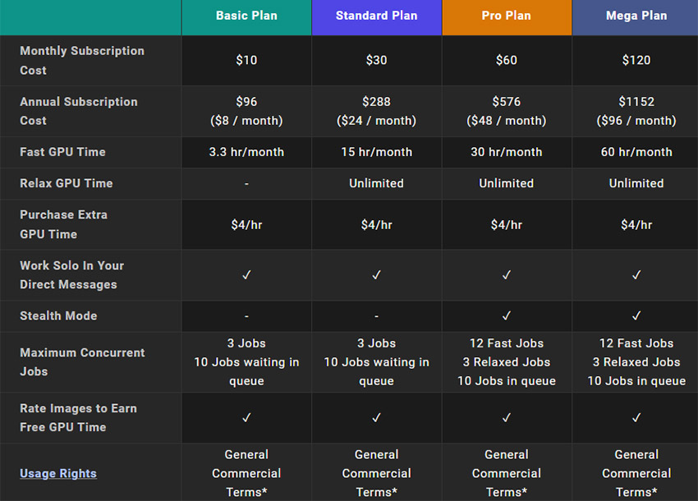698x501 pixels.
Task: Click Stealth Mode checkmark under Pro Plan
Action: point(507,316)
